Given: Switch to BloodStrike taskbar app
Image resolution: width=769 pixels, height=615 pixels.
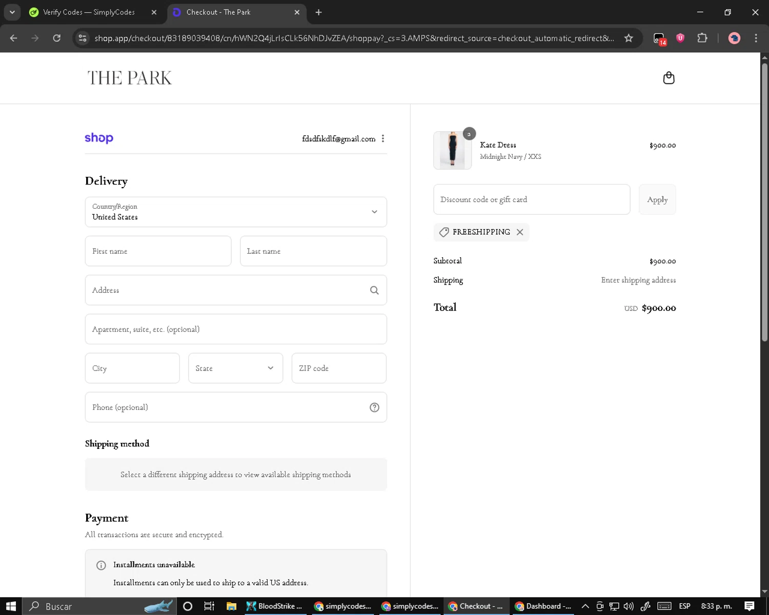Looking at the screenshot, I should (275, 606).
